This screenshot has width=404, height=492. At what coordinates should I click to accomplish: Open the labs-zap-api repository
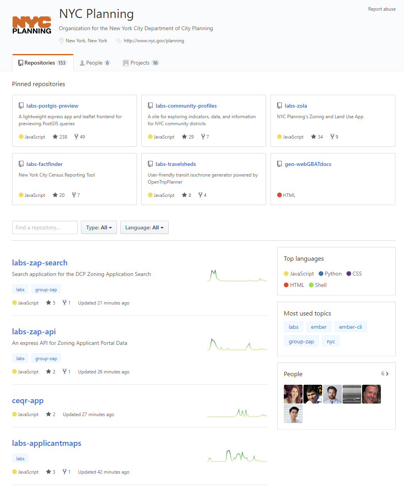[x=34, y=332]
